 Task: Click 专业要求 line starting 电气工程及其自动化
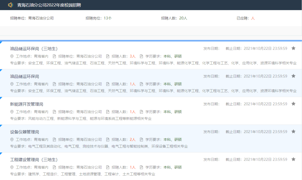[99, 146]
